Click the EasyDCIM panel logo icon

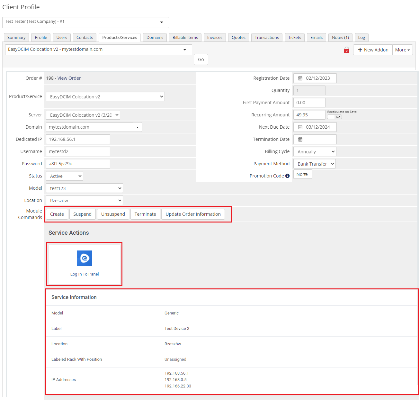point(85,258)
